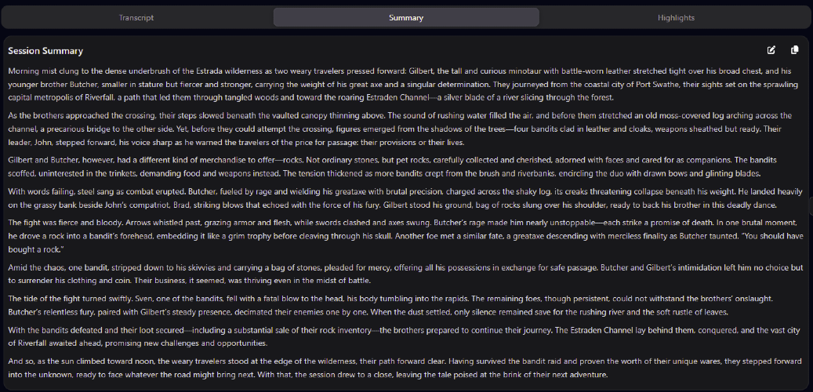Copy the session summary with the copy icon
Screen dimensions: 813x392
tap(794, 49)
